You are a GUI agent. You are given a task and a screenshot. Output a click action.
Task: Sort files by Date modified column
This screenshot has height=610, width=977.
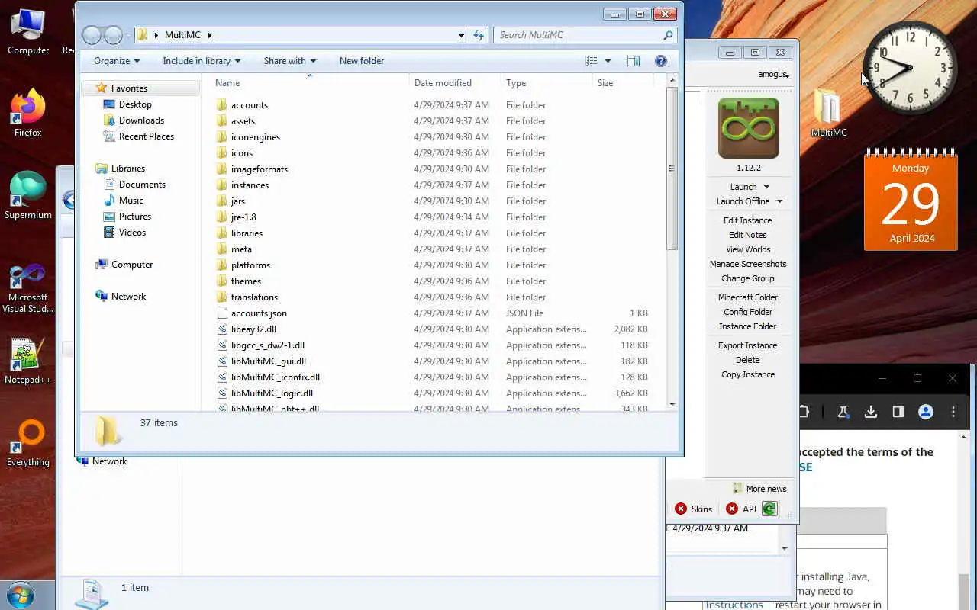coord(455,83)
